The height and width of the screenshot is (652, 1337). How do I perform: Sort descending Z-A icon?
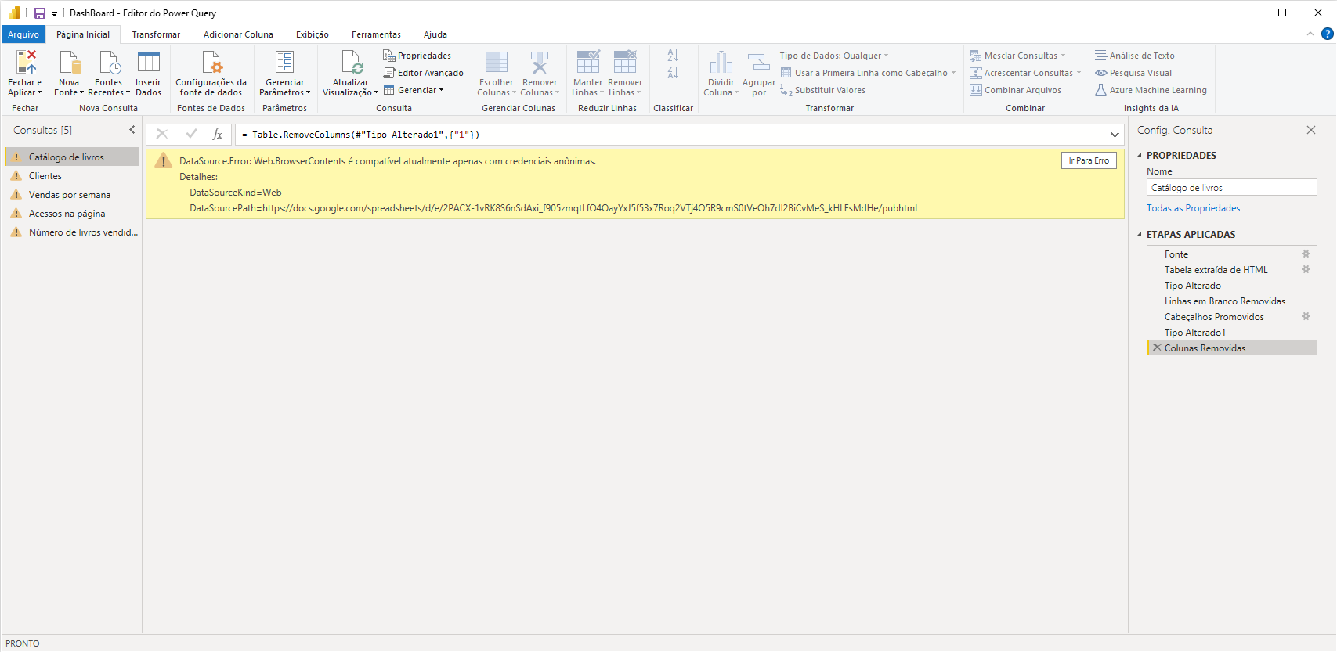673,73
